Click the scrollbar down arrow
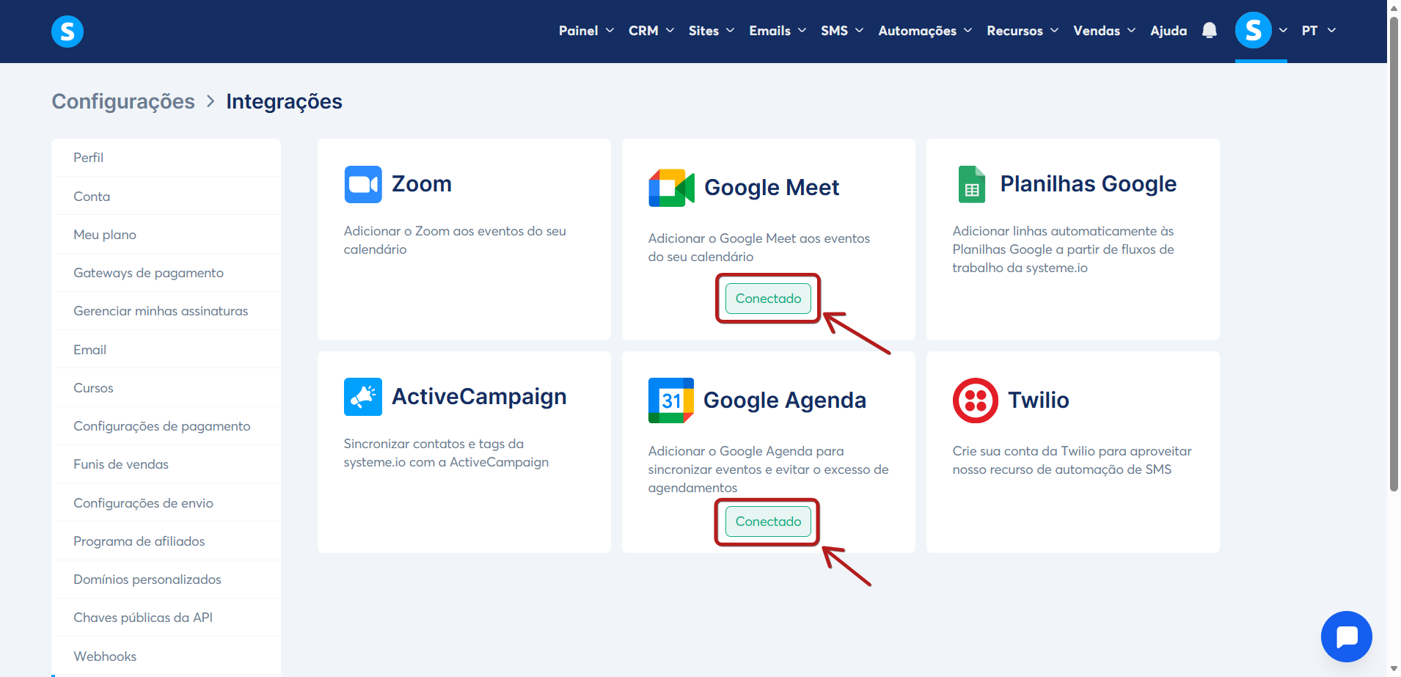 point(1394,669)
